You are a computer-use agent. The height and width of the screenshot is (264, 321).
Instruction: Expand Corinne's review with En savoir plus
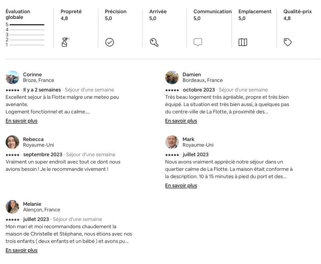(21, 121)
